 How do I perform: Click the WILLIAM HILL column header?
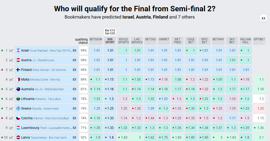245,41
